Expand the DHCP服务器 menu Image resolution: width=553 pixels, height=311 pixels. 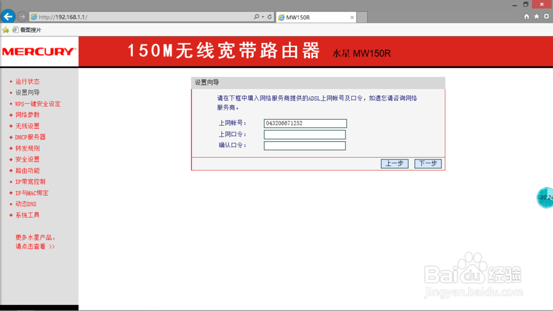coord(30,137)
